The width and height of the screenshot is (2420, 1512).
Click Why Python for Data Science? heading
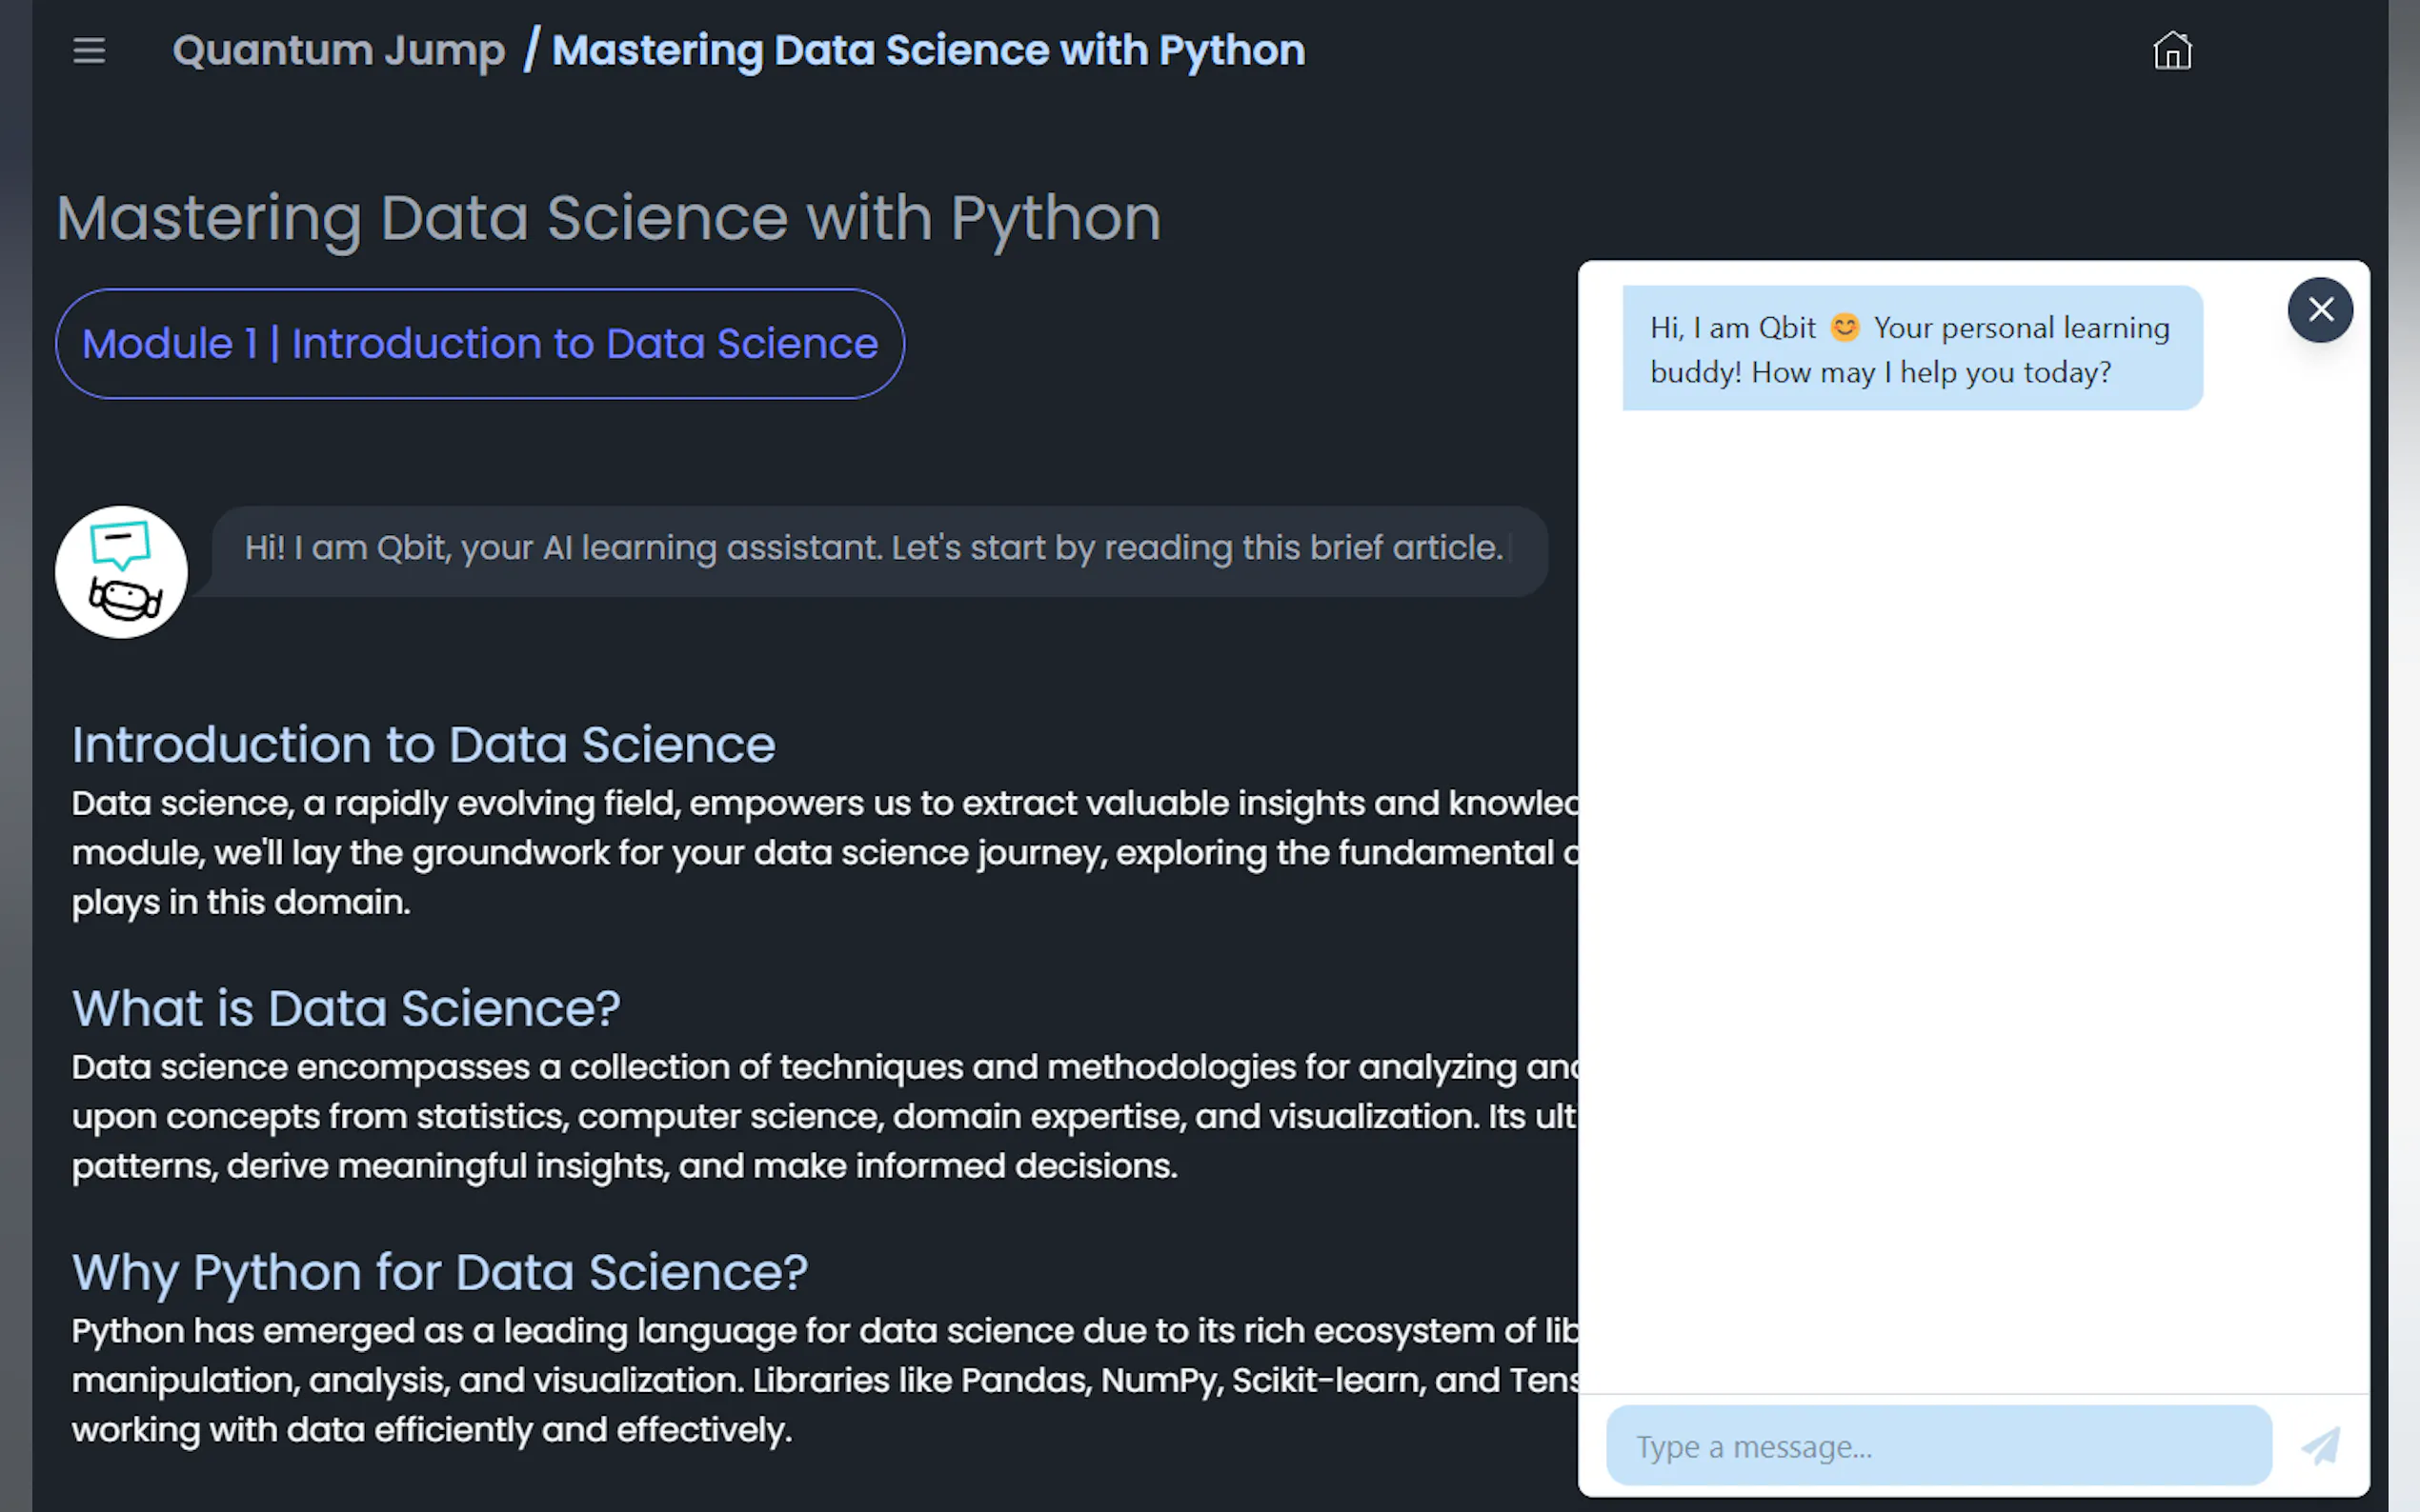[439, 1272]
